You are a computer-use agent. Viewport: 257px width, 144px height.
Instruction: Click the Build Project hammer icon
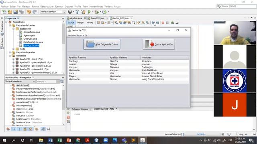[77, 12]
